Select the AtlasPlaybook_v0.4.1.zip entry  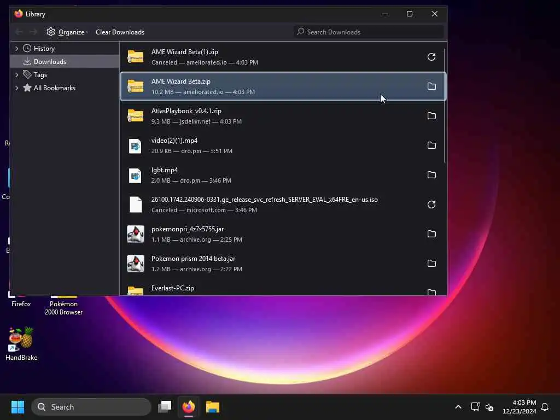tap(283, 116)
